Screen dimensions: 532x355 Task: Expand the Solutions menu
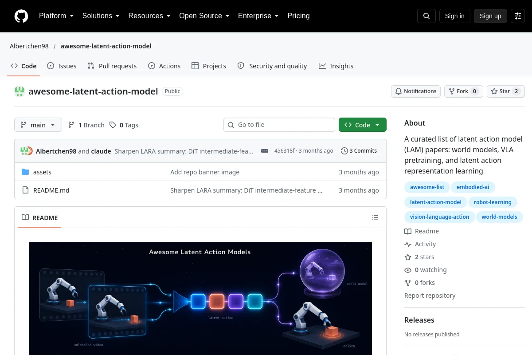point(101,16)
